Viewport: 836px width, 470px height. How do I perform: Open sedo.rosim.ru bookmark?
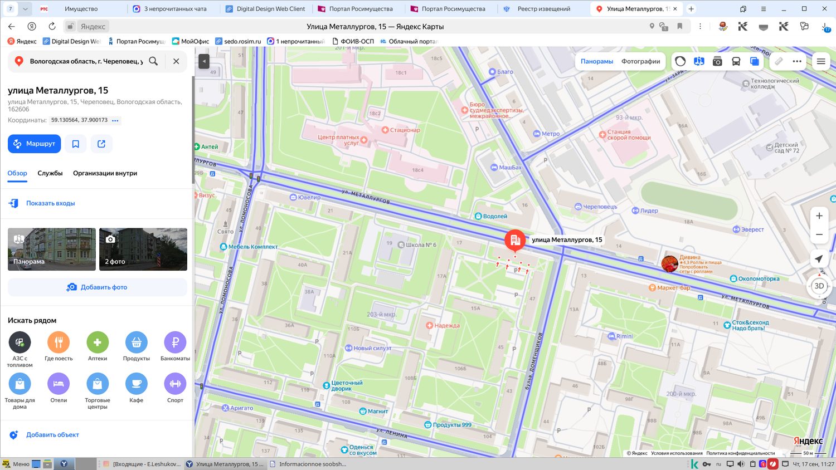239,41
